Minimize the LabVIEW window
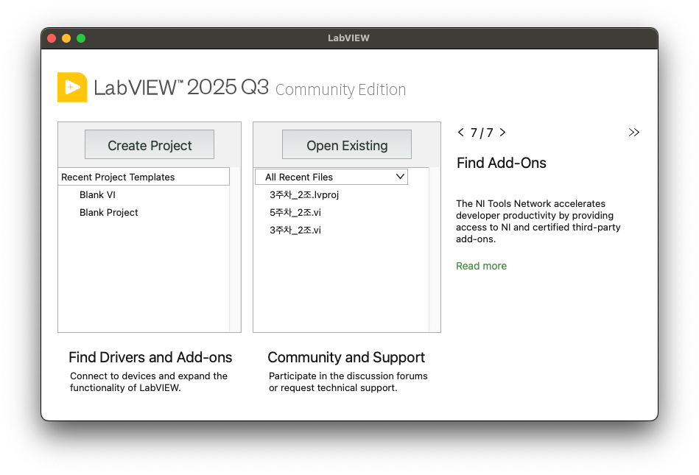 pyautogui.click(x=66, y=38)
